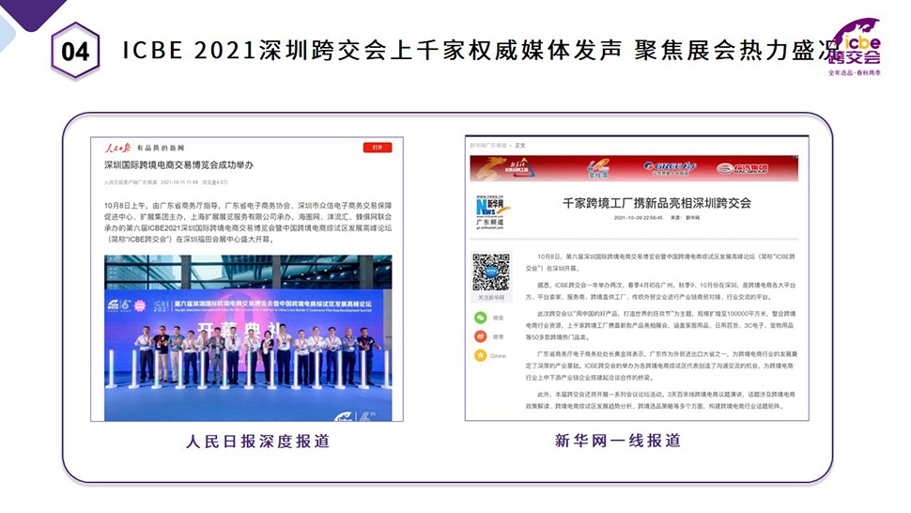Click the 广东频道 text under Xinhua logo
The width and height of the screenshot is (911, 513).
490,223
